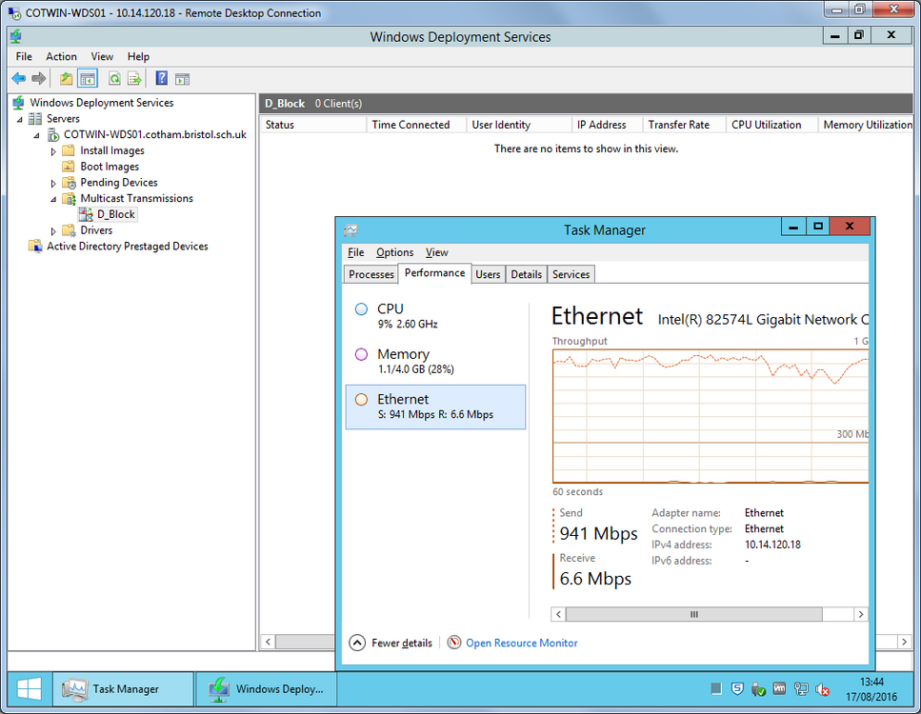
Task: Click the grey Forward arrow in toolbar
Action: (x=39, y=78)
